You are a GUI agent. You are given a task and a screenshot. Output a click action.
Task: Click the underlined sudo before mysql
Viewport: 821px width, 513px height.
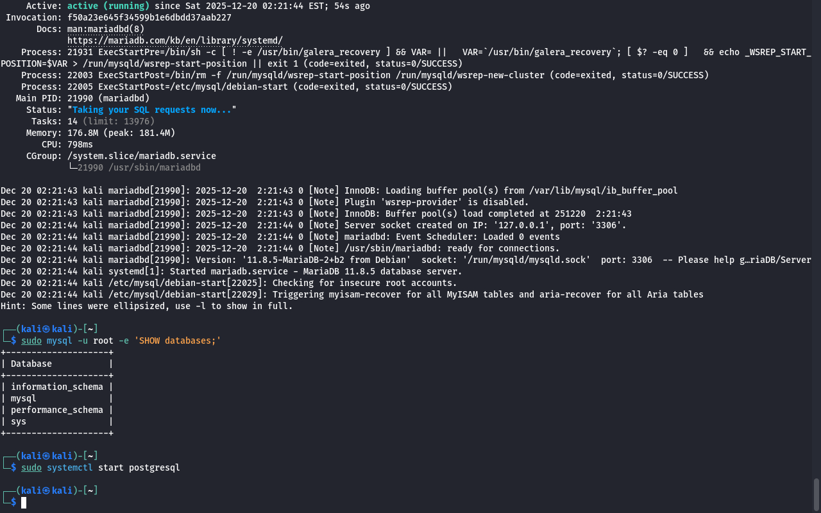(31, 341)
